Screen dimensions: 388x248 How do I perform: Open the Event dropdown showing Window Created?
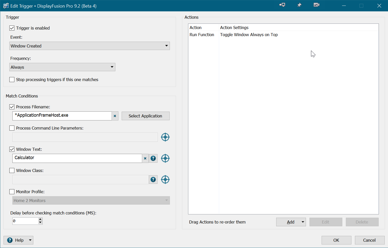pos(90,46)
